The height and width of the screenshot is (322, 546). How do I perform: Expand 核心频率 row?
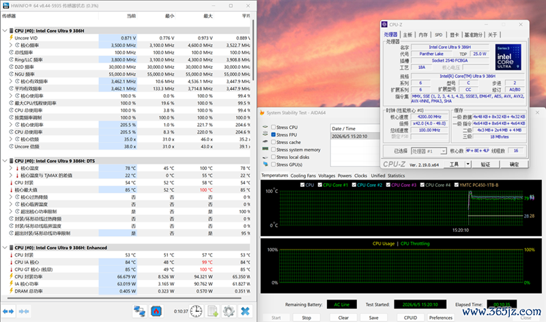(11, 45)
